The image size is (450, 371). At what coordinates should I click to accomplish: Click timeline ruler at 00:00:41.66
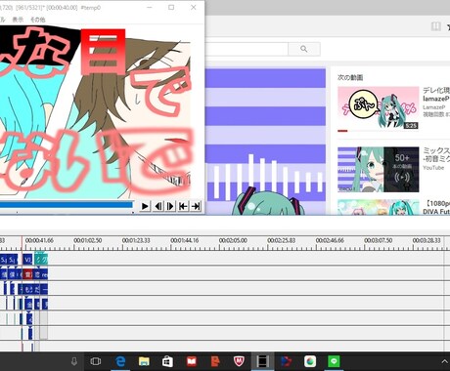39,240
